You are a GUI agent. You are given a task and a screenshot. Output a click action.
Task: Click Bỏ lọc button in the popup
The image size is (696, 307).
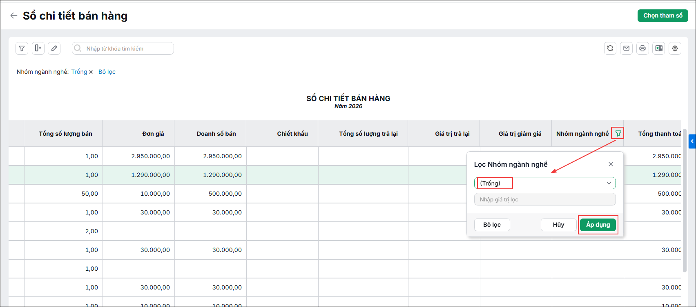pyautogui.click(x=492, y=225)
